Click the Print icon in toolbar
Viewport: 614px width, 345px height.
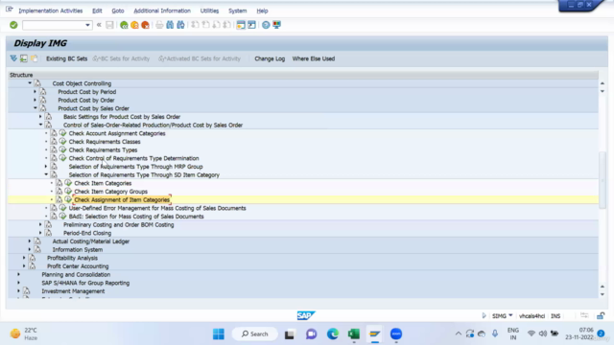pos(159,25)
